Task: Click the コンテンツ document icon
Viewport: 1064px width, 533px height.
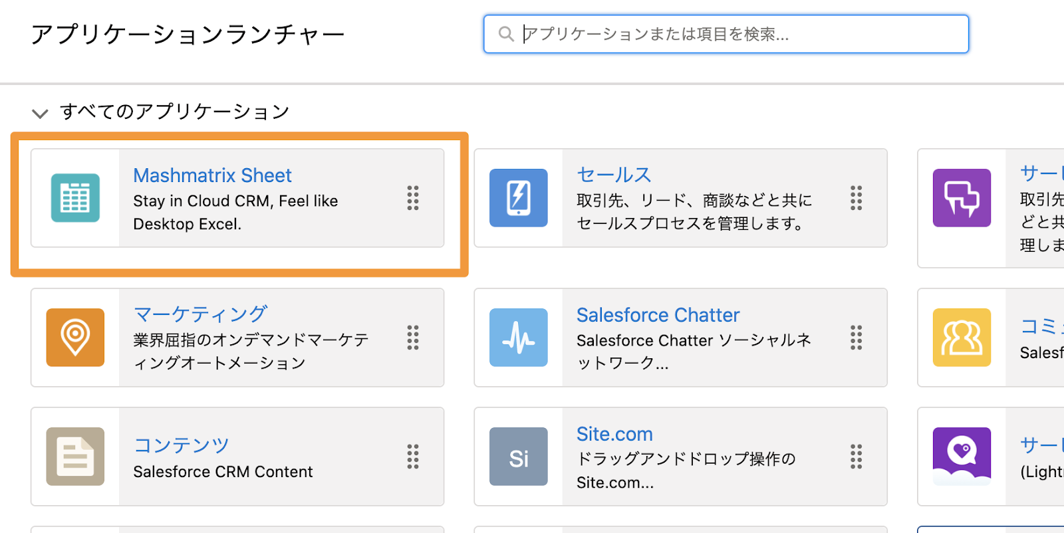Action: click(x=75, y=457)
